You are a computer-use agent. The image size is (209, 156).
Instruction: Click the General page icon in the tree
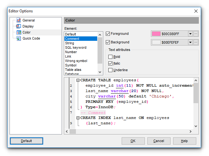pyautogui.click(x=18, y=21)
